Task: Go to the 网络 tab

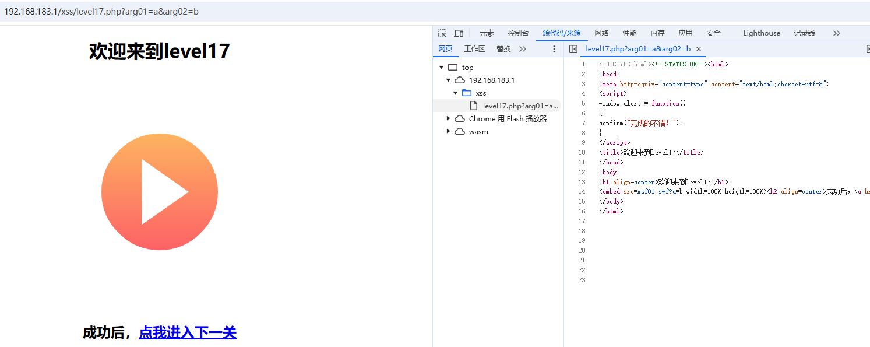Action: pyautogui.click(x=601, y=33)
